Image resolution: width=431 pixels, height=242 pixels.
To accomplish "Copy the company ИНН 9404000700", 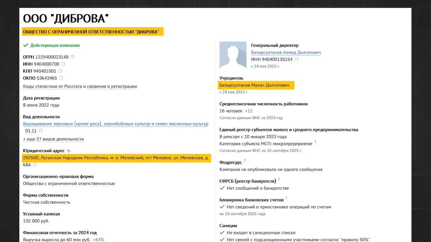I will 63,64.
